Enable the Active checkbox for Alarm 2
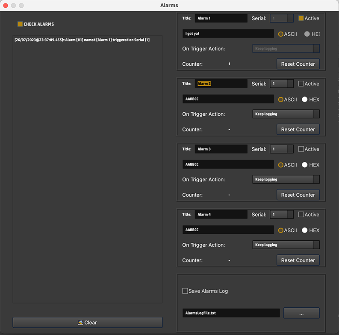The width and height of the screenshot is (339, 335). coord(301,84)
